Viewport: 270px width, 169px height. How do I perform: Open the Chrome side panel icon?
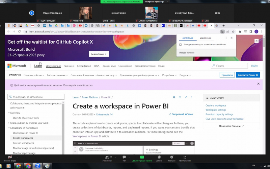pyautogui.click(x=251, y=31)
